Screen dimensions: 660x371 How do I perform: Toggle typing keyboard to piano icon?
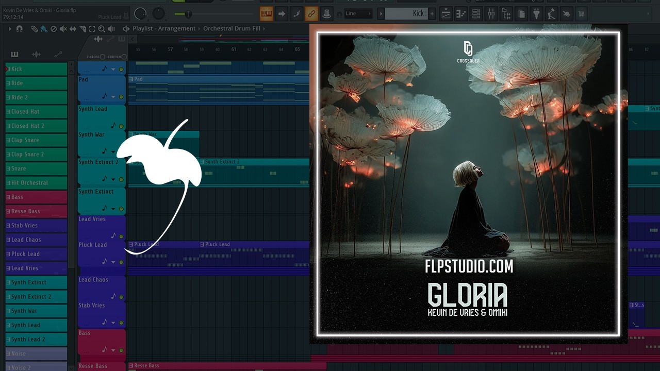267,13
